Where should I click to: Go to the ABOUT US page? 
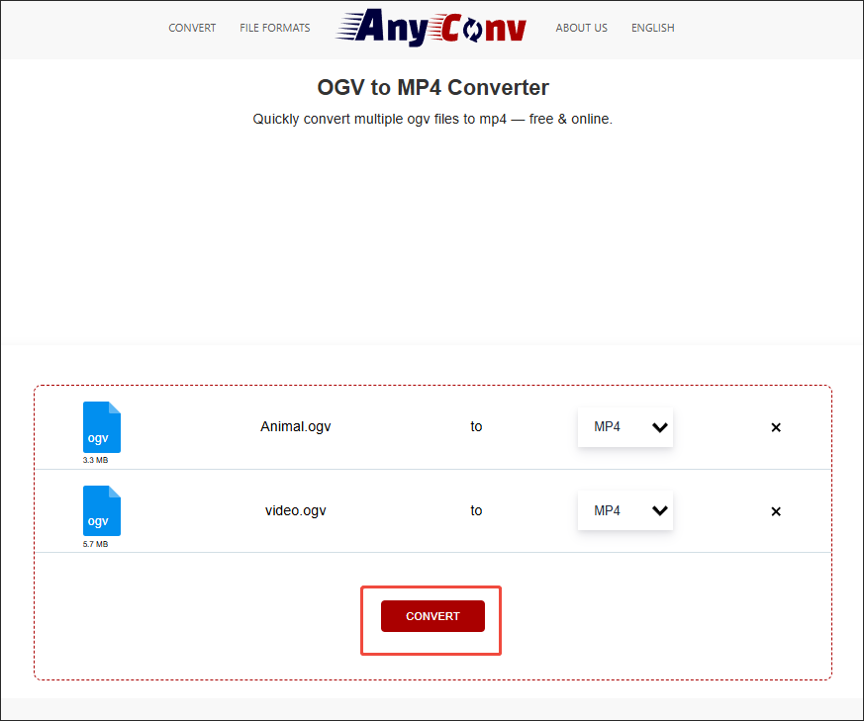click(581, 28)
